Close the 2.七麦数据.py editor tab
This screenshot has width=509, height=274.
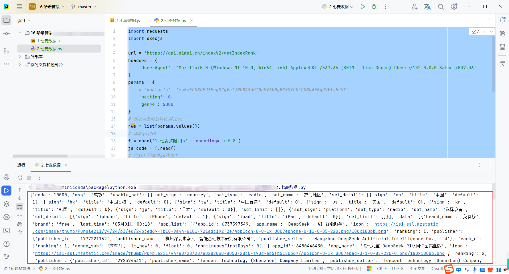coord(191,20)
